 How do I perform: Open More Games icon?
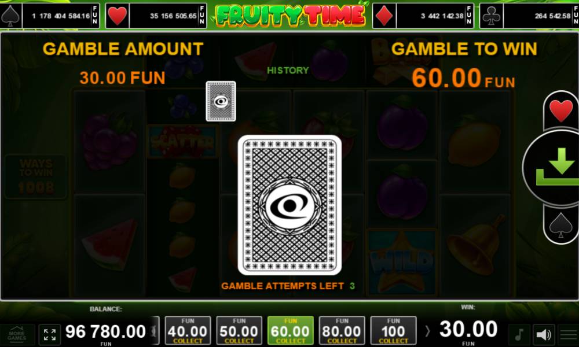click(x=17, y=334)
